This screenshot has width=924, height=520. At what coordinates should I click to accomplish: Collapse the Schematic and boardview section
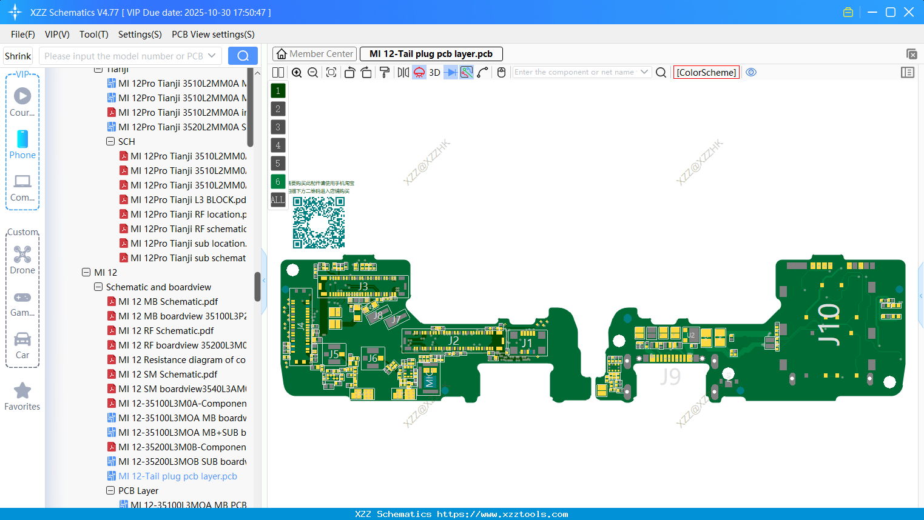(98, 287)
